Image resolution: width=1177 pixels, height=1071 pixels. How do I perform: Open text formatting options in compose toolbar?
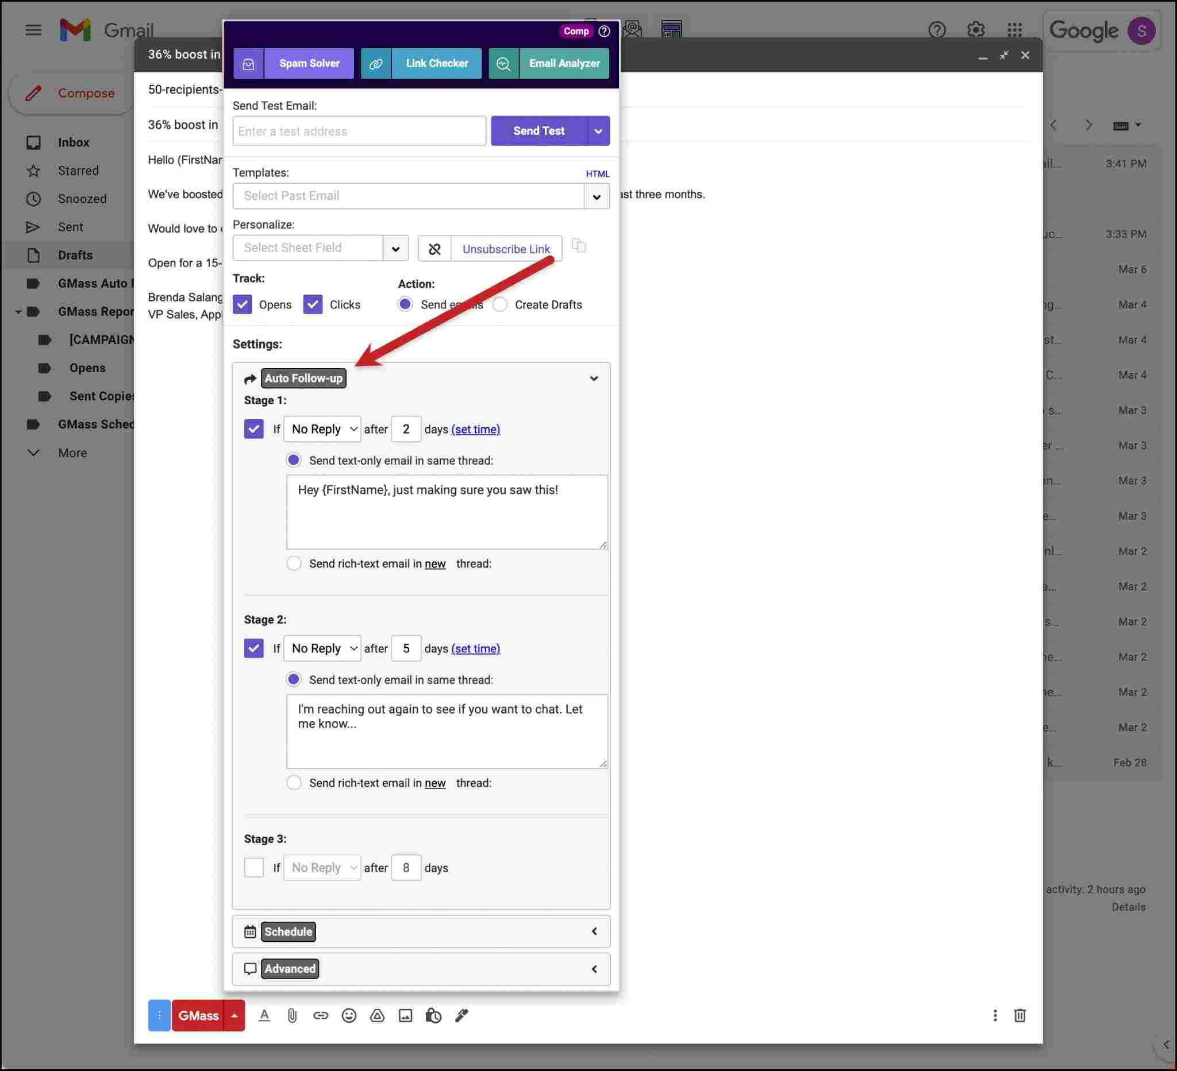click(264, 1015)
